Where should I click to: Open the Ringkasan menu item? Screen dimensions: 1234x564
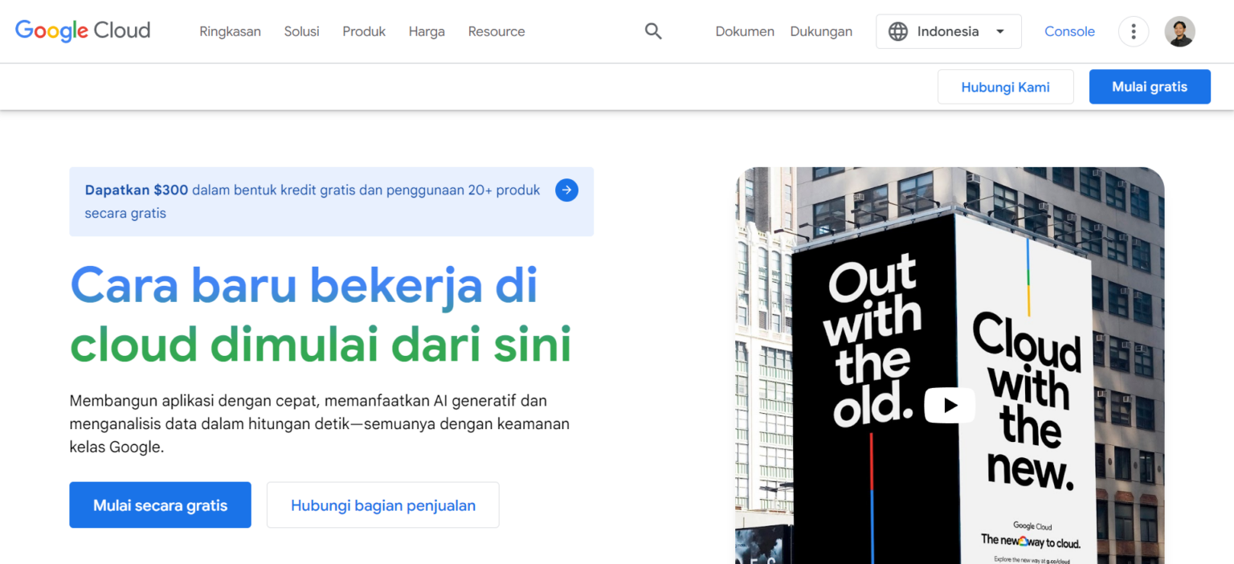230,31
